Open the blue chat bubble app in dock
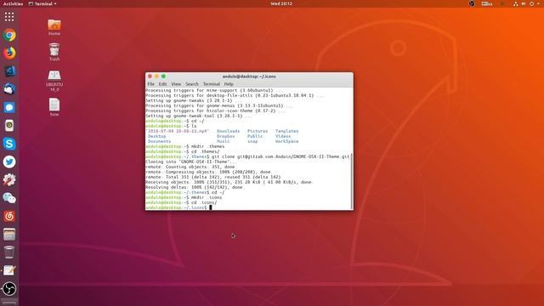This screenshot has width=544, height=306. coord(9,108)
